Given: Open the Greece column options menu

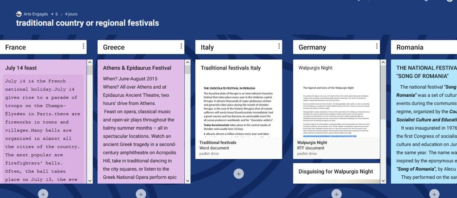Looking at the screenshot, I should 181,46.
